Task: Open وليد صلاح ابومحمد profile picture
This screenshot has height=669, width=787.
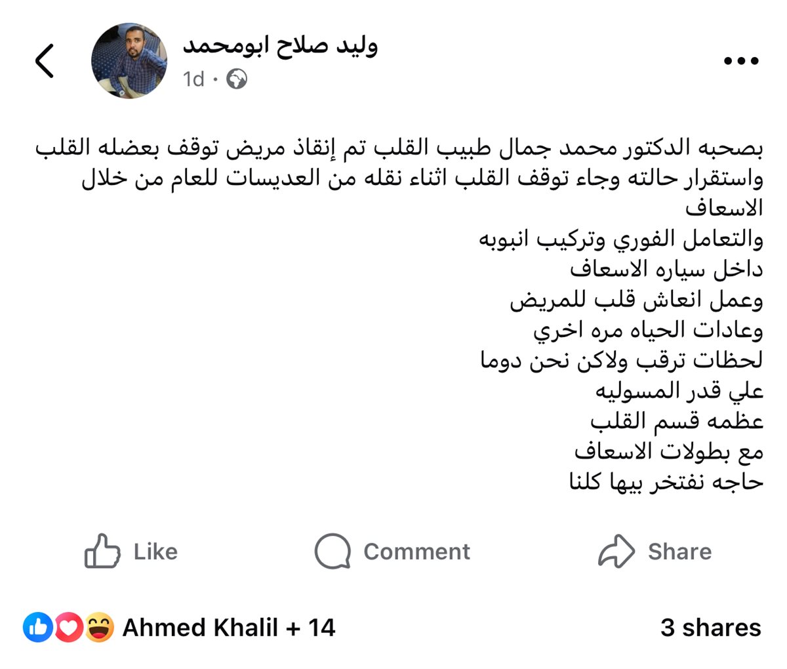Action: tap(131, 61)
